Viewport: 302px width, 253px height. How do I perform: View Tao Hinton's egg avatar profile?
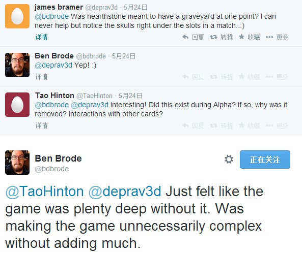coord(17,105)
